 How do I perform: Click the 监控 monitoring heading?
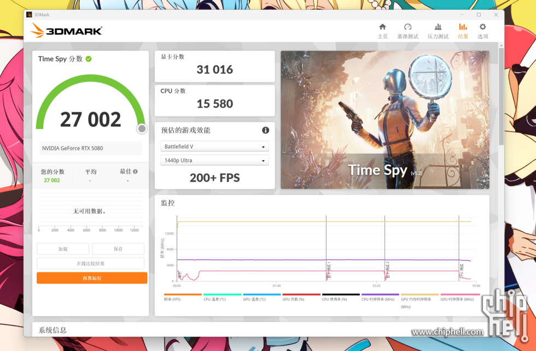[168, 203]
